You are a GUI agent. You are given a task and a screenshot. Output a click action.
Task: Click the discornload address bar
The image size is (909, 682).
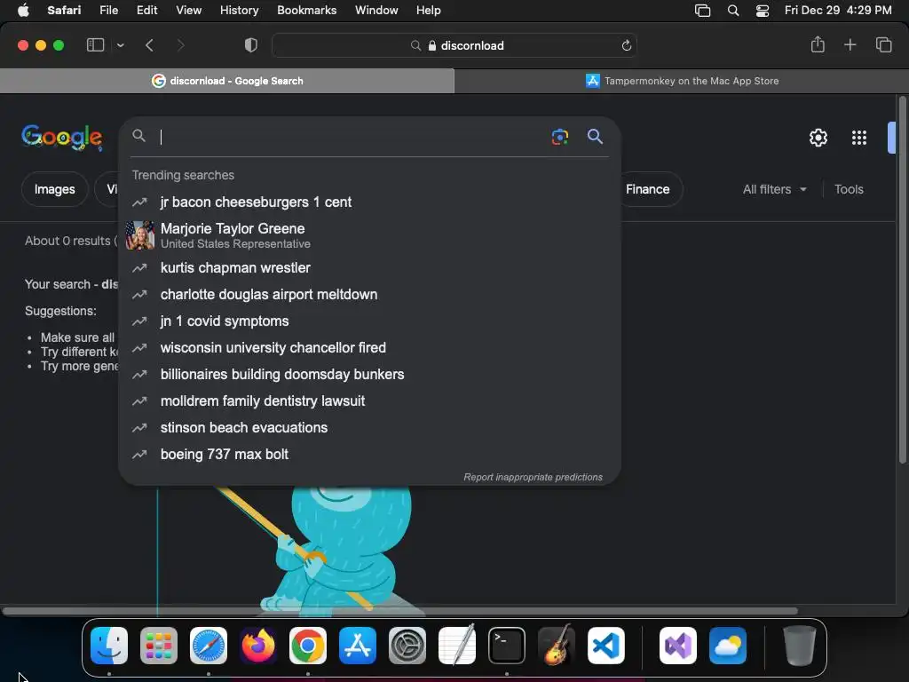point(454,45)
